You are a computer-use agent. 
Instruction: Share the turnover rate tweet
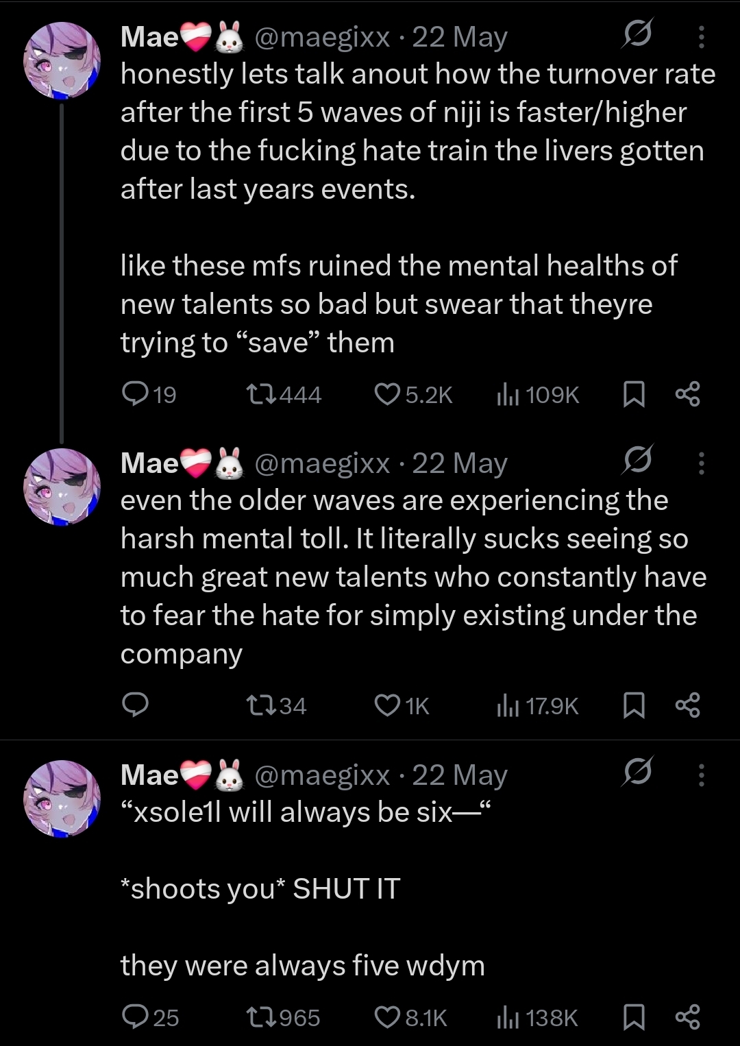click(x=687, y=394)
